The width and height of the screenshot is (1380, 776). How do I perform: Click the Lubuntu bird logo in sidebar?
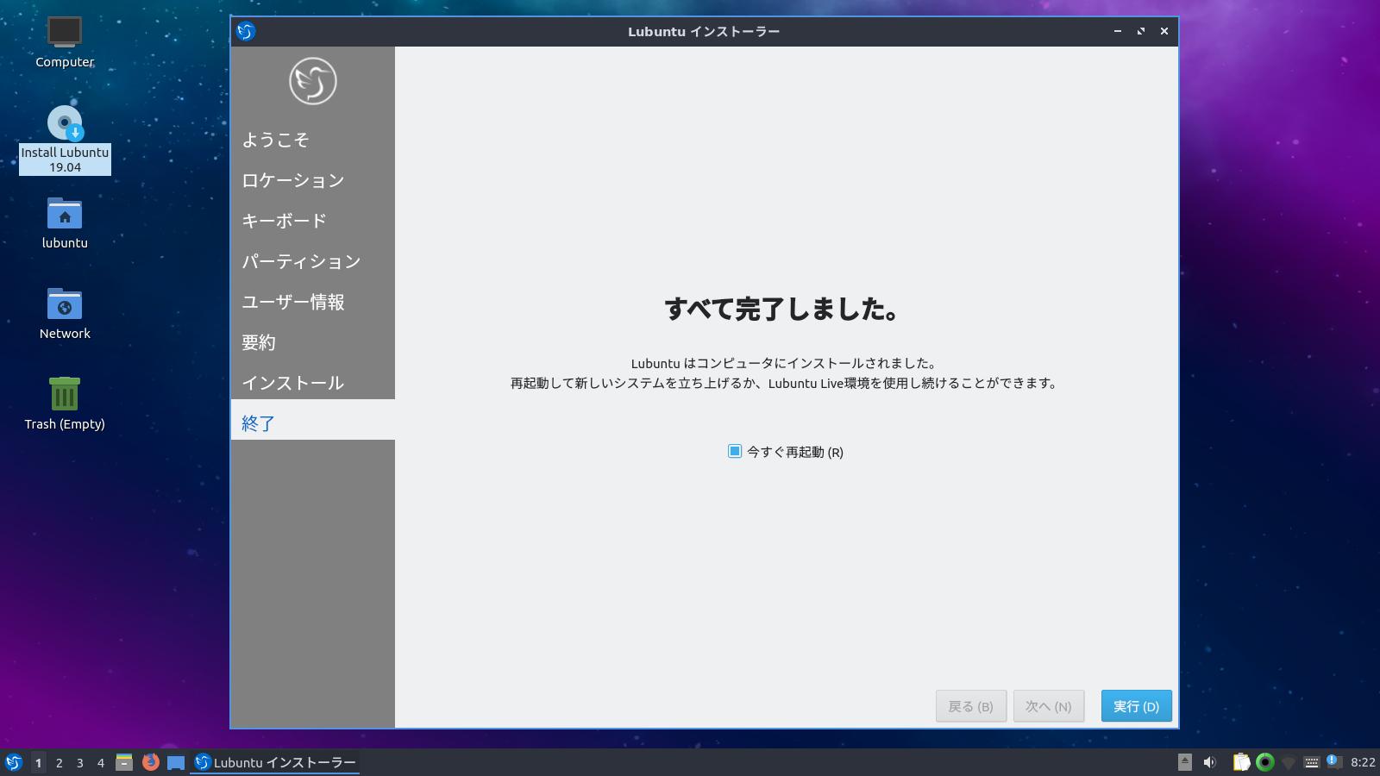point(312,81)
